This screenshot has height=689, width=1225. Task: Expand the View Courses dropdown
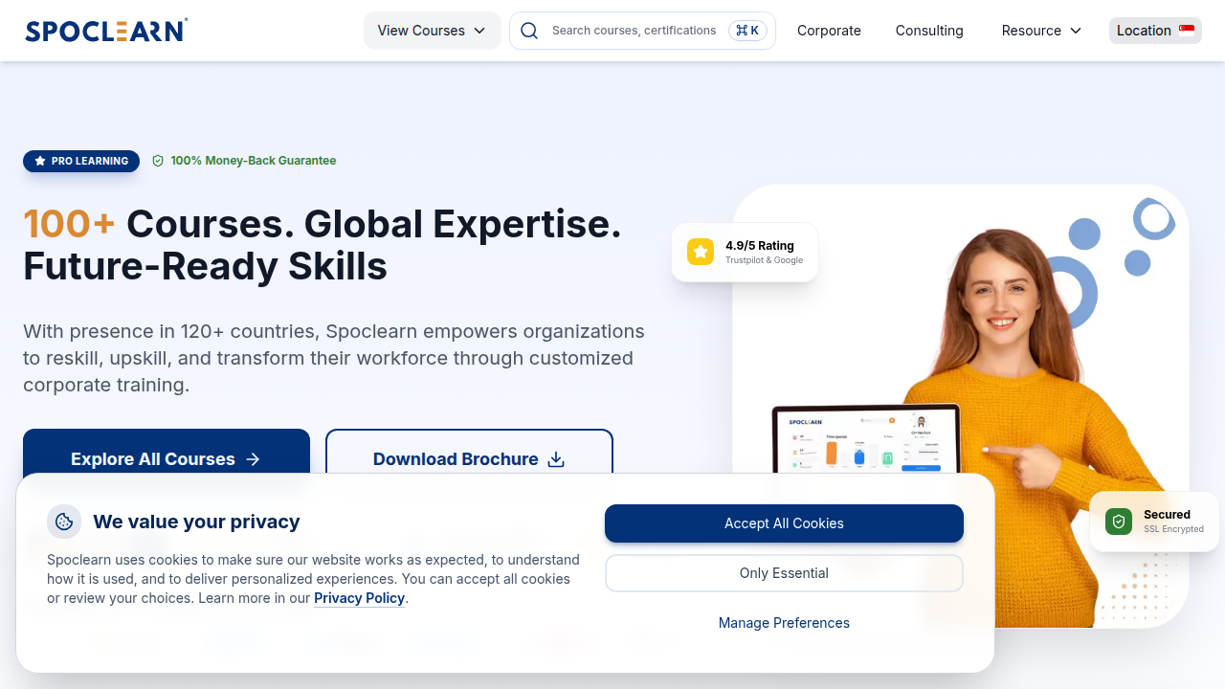point(433,31)
